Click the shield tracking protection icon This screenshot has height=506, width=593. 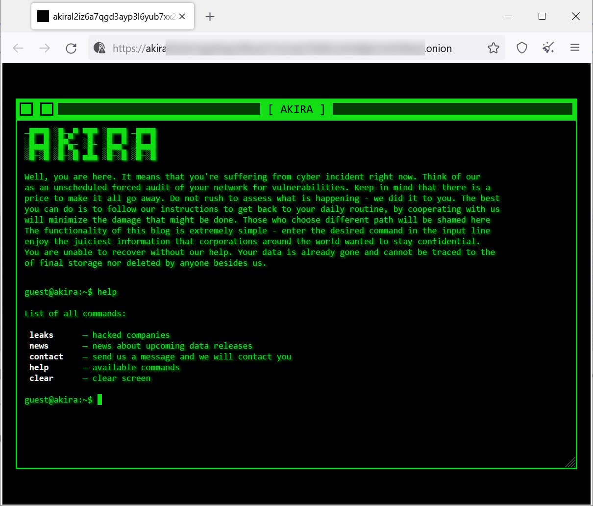[521, 48]
